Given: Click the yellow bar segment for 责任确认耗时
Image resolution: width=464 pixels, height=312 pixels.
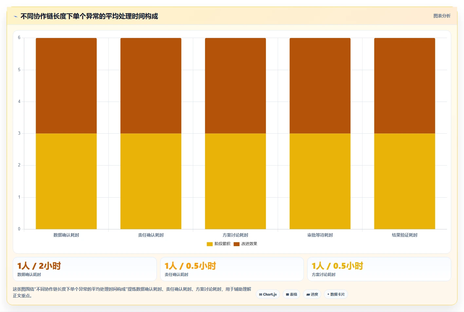Looking at the screenshot, I should (151, 181).
